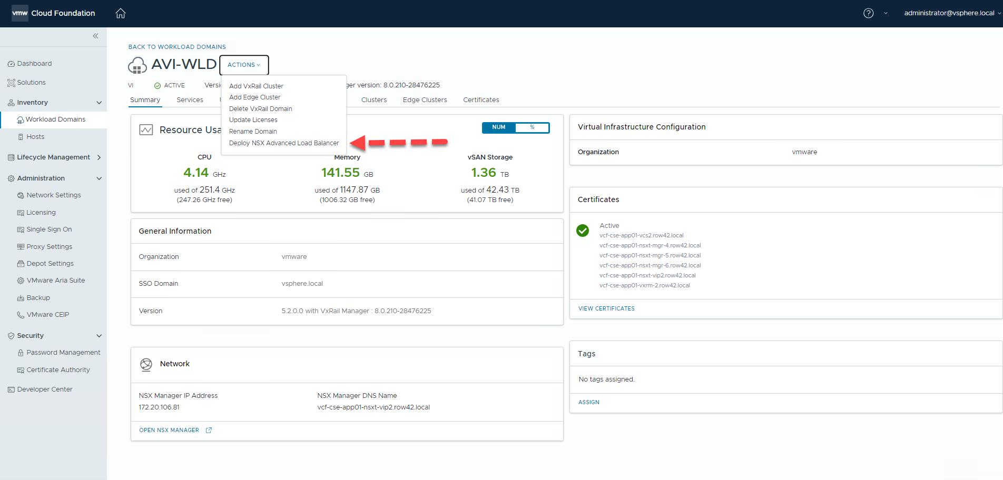The image size is (1003, 480).
Task: Open Password Management page
Action: click(x=63, y=353)
